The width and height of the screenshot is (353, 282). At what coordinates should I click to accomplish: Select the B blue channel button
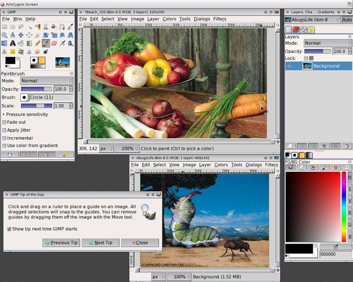pyautogui.click(x=349, y=236)
